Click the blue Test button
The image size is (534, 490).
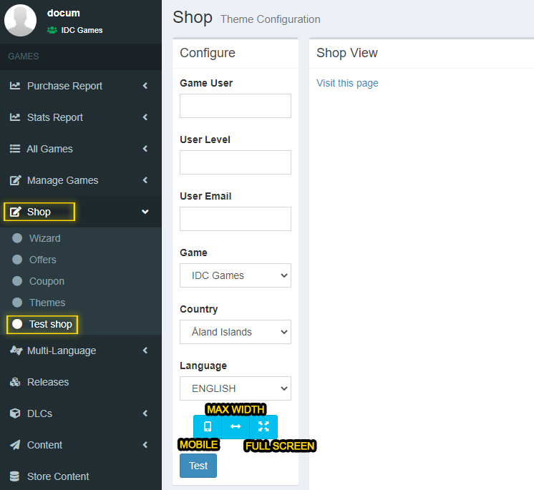(198, 466)
